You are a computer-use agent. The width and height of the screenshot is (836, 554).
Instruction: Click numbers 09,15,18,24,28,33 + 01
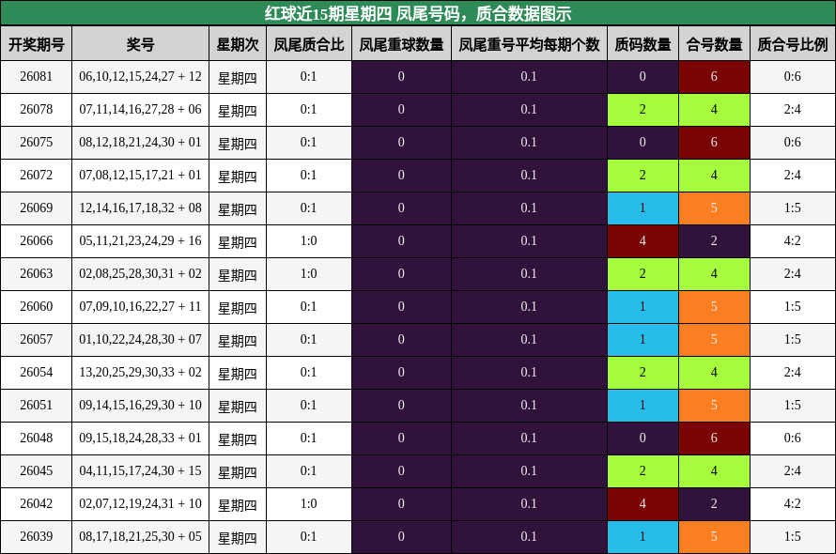click(x=140, y=439)
